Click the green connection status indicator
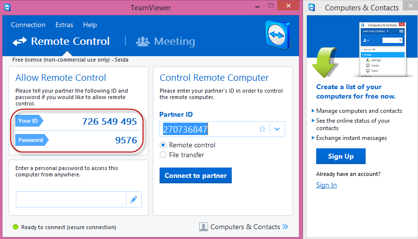418x239 pixels. 16,227
